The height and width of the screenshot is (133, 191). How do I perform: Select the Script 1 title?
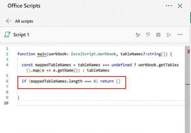tap(21, 35)
